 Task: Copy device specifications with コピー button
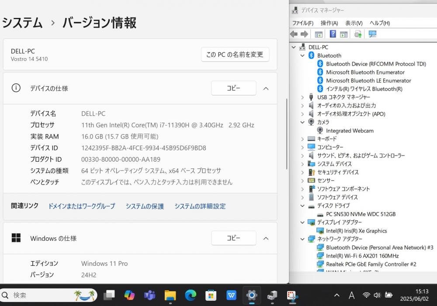(x=233, y=88)
